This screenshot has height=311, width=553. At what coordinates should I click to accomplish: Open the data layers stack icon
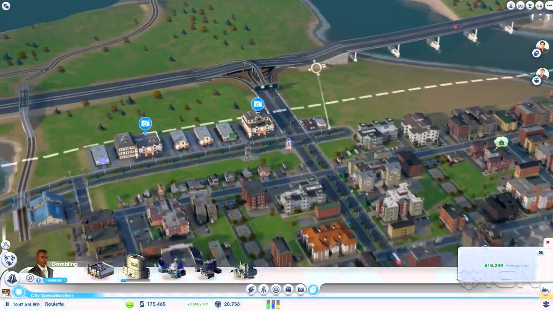pos(546,304)
